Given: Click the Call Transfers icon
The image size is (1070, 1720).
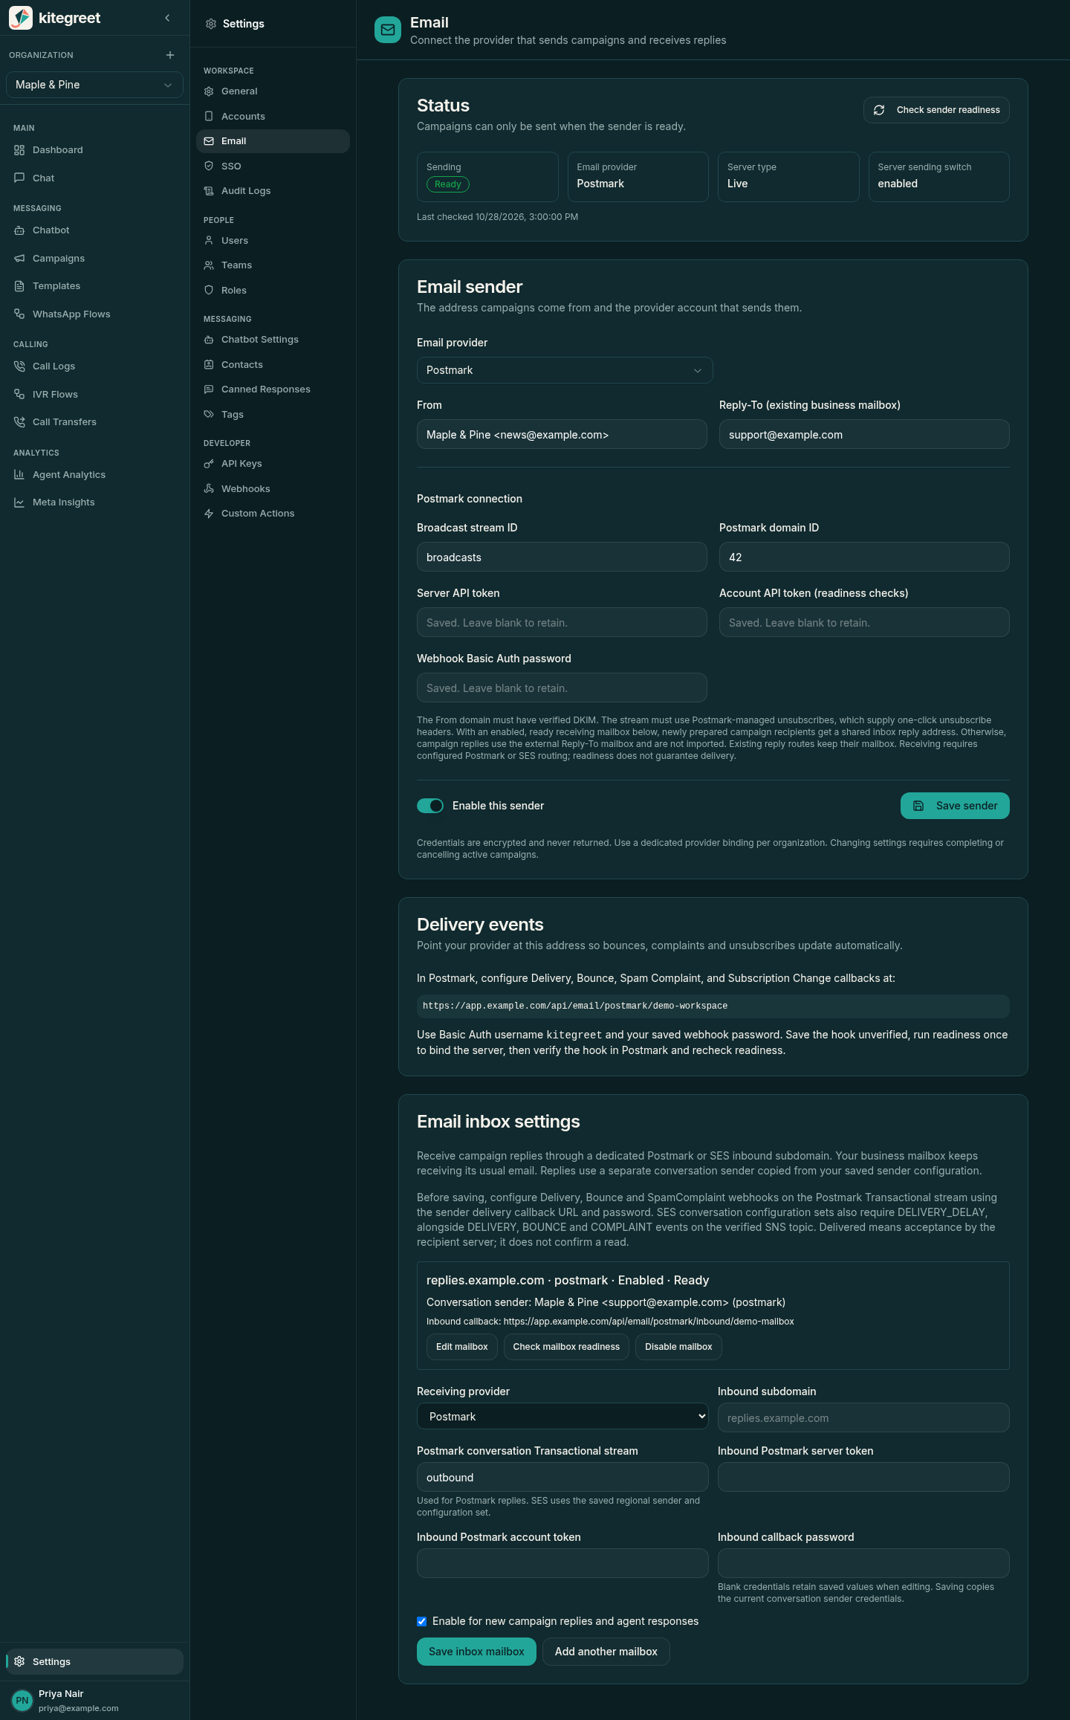Looking at the screenshot, I should pyautogui.click(x=19, y=422).
